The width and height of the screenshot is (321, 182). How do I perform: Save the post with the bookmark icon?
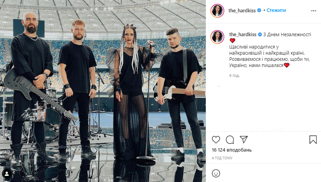tap(313, 140)
